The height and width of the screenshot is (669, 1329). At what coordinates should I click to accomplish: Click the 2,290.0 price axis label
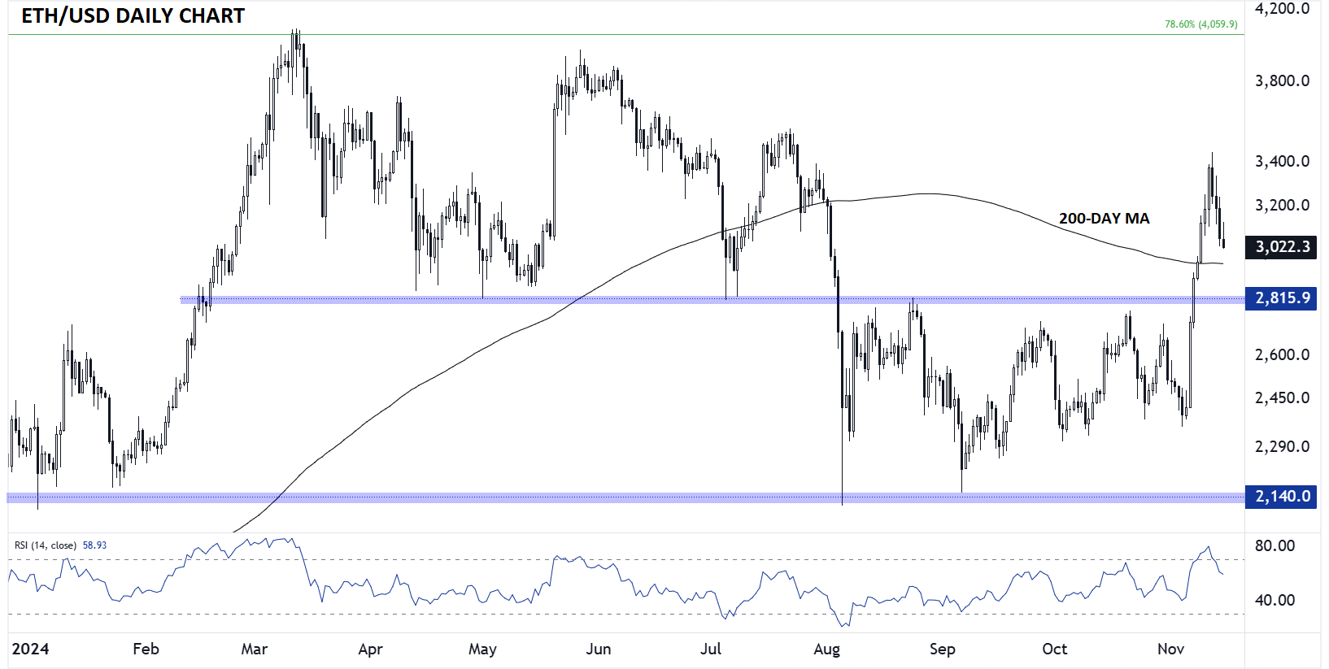click(1283, 446)
